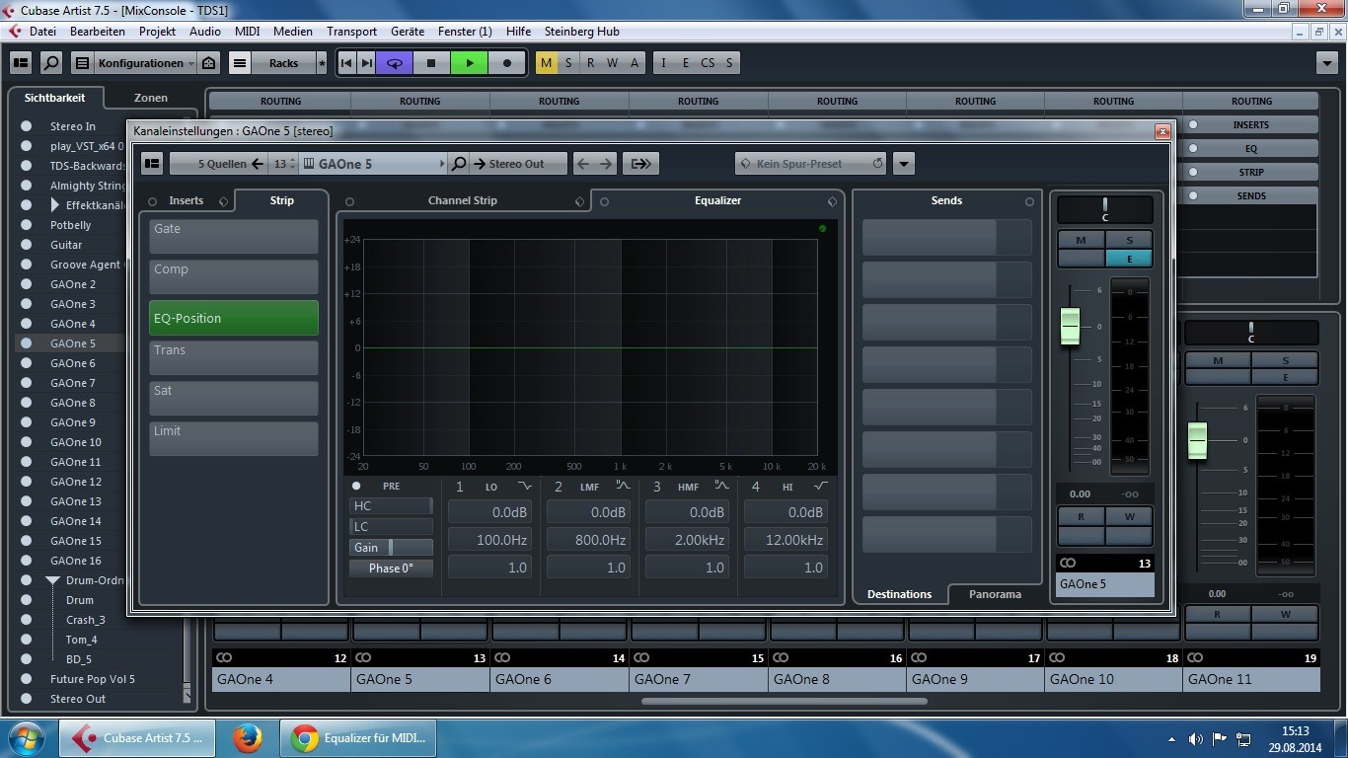This screenshot has width=1348, height=758.
Task: Switch to the Inserts tab
Action: point(187,200)
